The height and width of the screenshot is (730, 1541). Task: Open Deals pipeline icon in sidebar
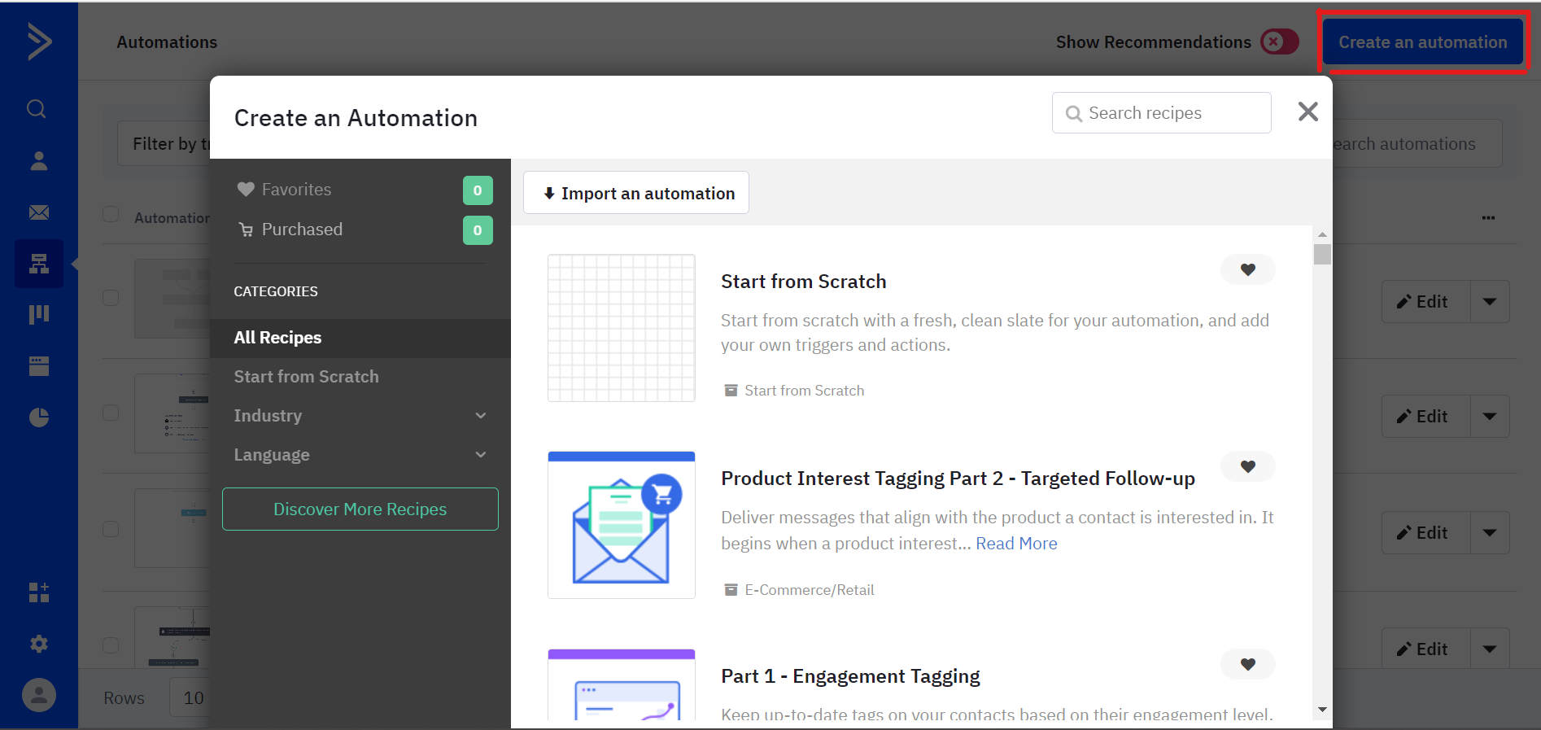[38, 314]
